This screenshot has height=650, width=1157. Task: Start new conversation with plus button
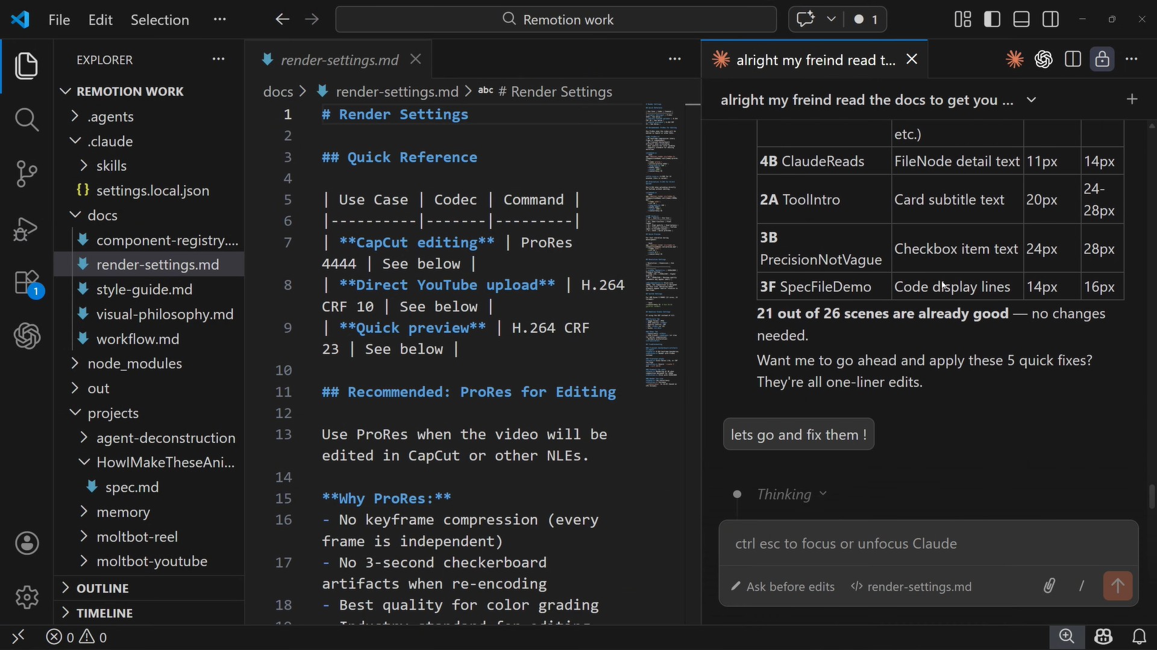(1132, 99)
